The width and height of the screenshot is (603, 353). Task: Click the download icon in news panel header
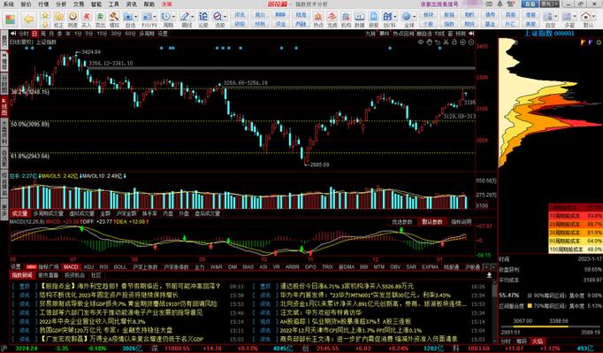[x=489, y=275]
